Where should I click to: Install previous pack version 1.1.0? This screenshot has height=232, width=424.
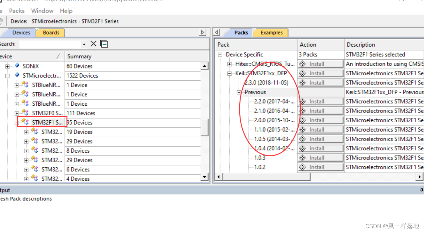point(321,129)
